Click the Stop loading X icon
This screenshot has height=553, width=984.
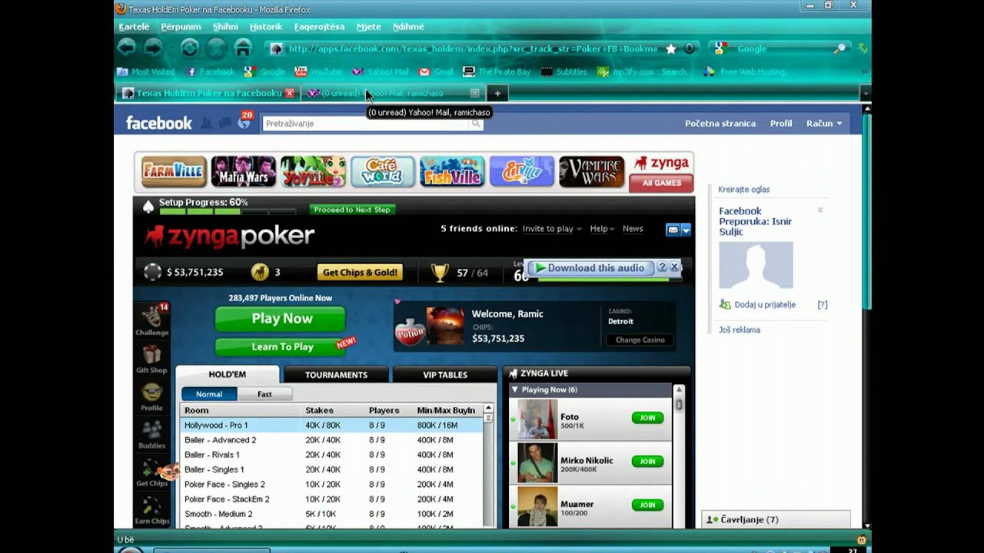(x=216, y=48)
